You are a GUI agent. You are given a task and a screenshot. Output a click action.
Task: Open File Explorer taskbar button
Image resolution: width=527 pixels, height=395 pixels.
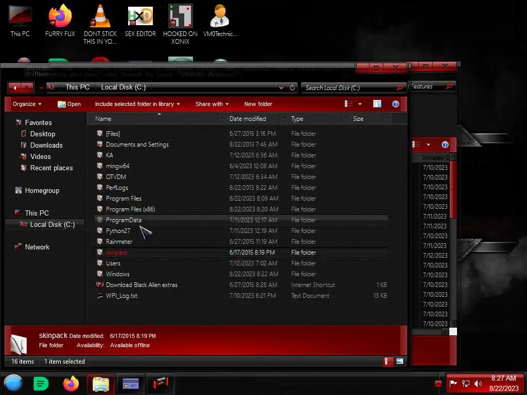(101, 384)
